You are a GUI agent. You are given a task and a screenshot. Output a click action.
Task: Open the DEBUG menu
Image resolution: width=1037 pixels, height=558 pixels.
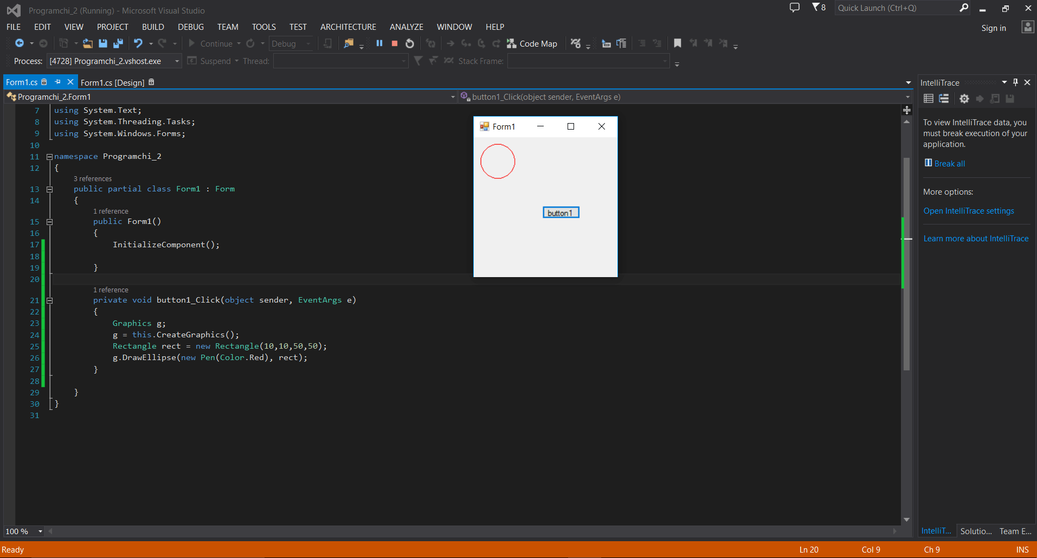click(191, 27)
